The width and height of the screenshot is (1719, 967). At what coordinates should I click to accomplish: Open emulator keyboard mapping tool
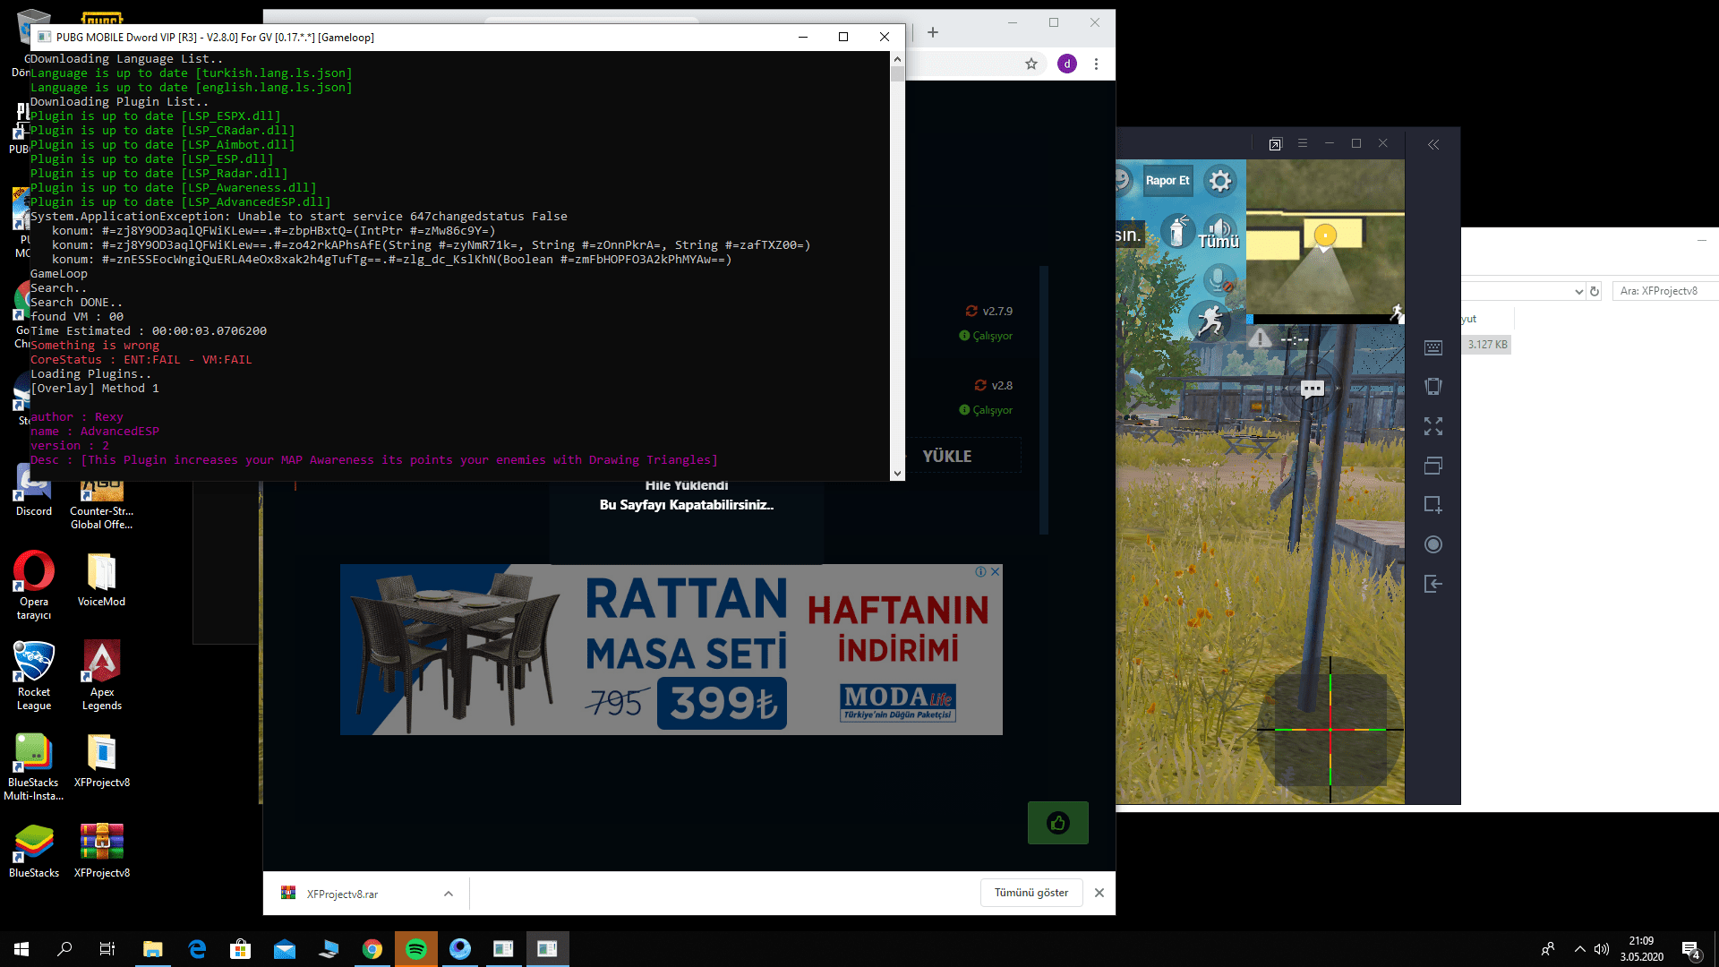[1433, 347]
